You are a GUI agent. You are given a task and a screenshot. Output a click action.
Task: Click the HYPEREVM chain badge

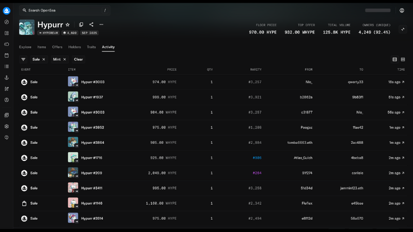(x=49, y=33)
